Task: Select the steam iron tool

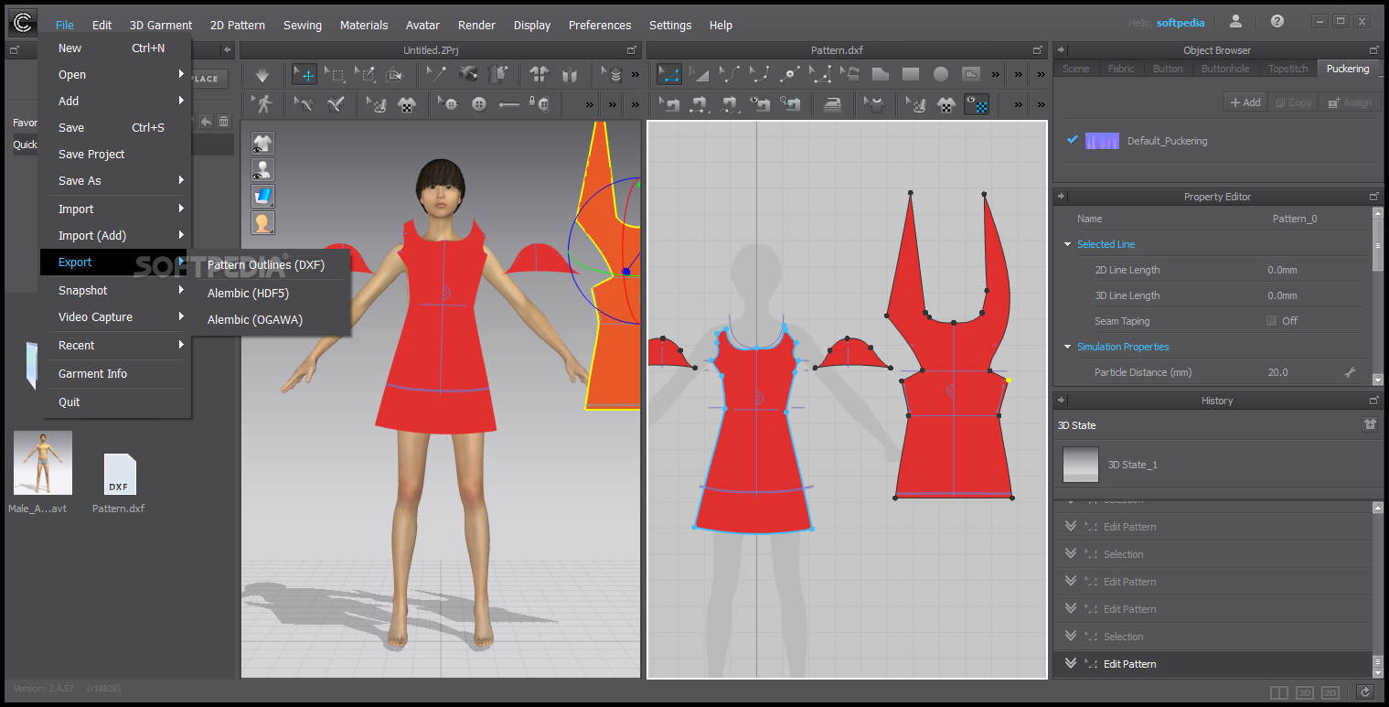Action: coord(833,104)
